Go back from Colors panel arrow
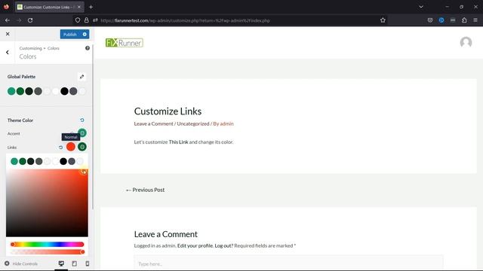483x271 pixels. (8, 52)
